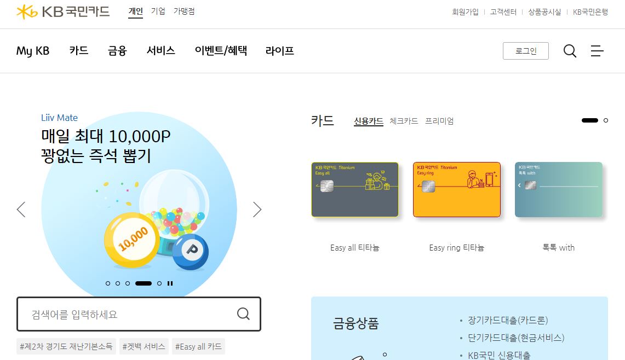Go to first banner slide dot
This screenshot has width=625, height=360.
point(107,283)
